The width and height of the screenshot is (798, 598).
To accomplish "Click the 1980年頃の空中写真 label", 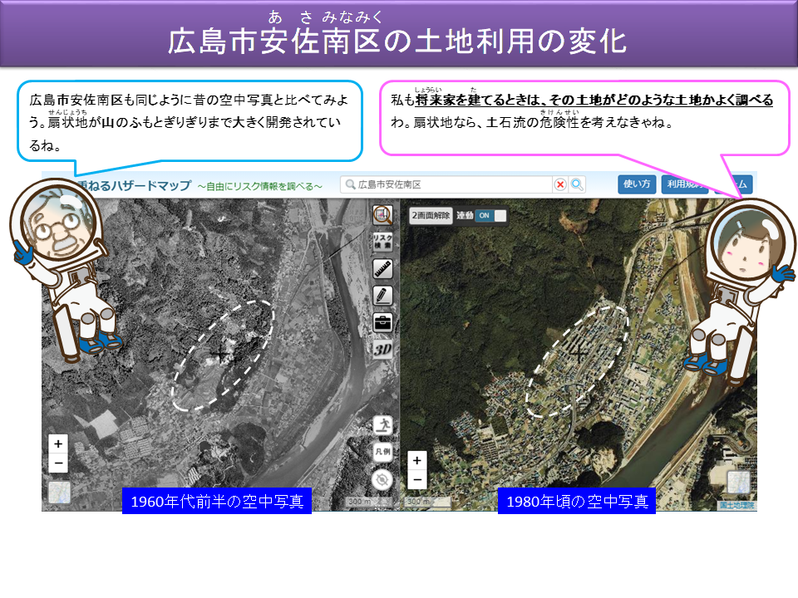I will point(577,502).
